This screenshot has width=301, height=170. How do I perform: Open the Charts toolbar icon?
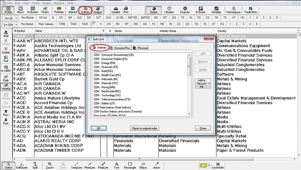[x=45, y=10]
